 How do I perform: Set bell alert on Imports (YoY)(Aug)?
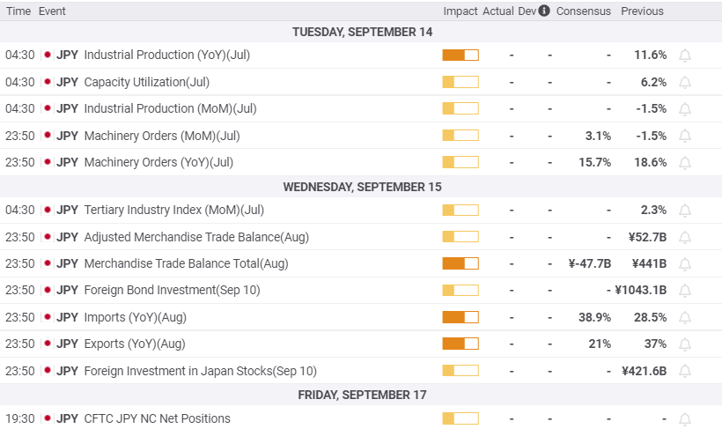point(685,317)
